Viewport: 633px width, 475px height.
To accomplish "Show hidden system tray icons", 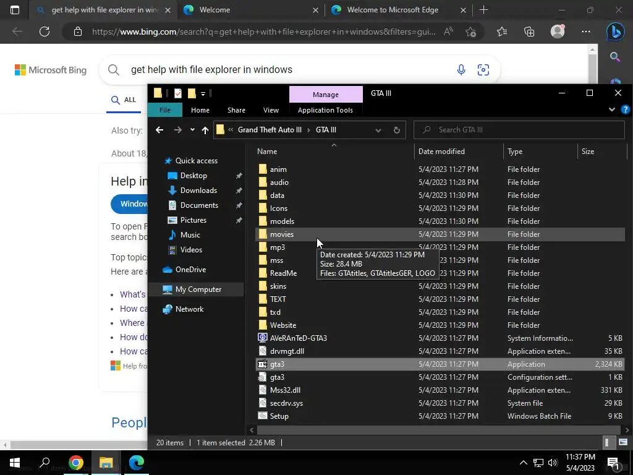I will 523,463.
